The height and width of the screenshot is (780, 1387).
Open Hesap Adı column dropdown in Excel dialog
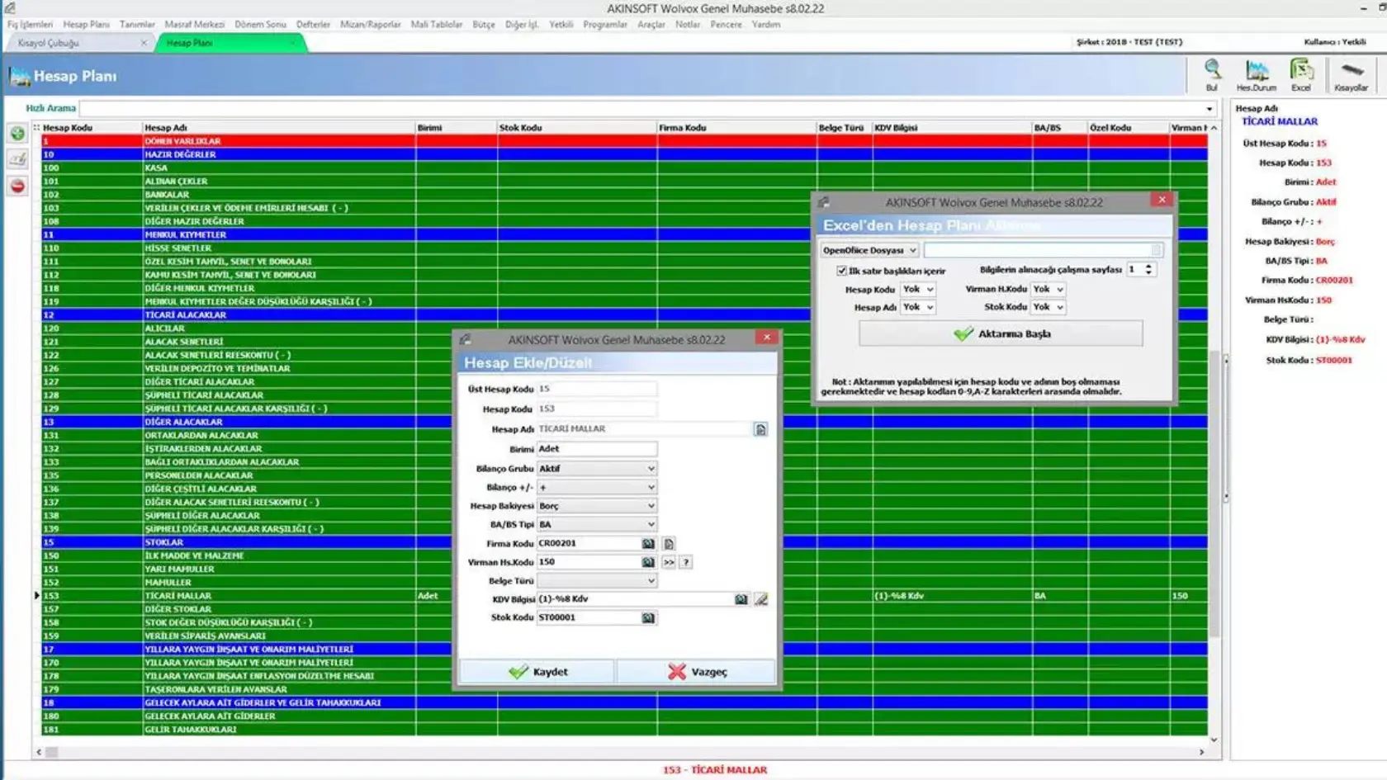[918, 307]
